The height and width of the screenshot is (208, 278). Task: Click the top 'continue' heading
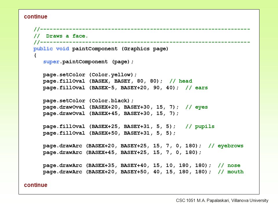tap(36, 17)
